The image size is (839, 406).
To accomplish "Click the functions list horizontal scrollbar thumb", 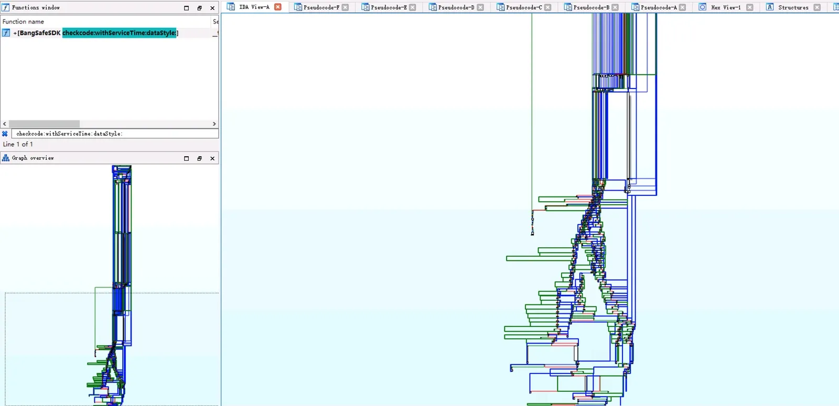I will (x=44, y=124).
